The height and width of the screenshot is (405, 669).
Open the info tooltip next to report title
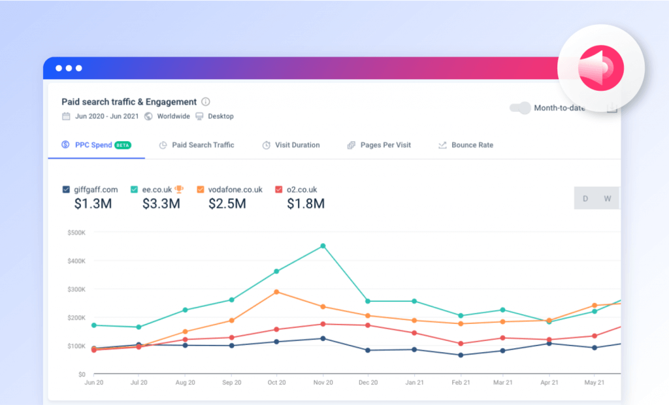pos(205,101)
